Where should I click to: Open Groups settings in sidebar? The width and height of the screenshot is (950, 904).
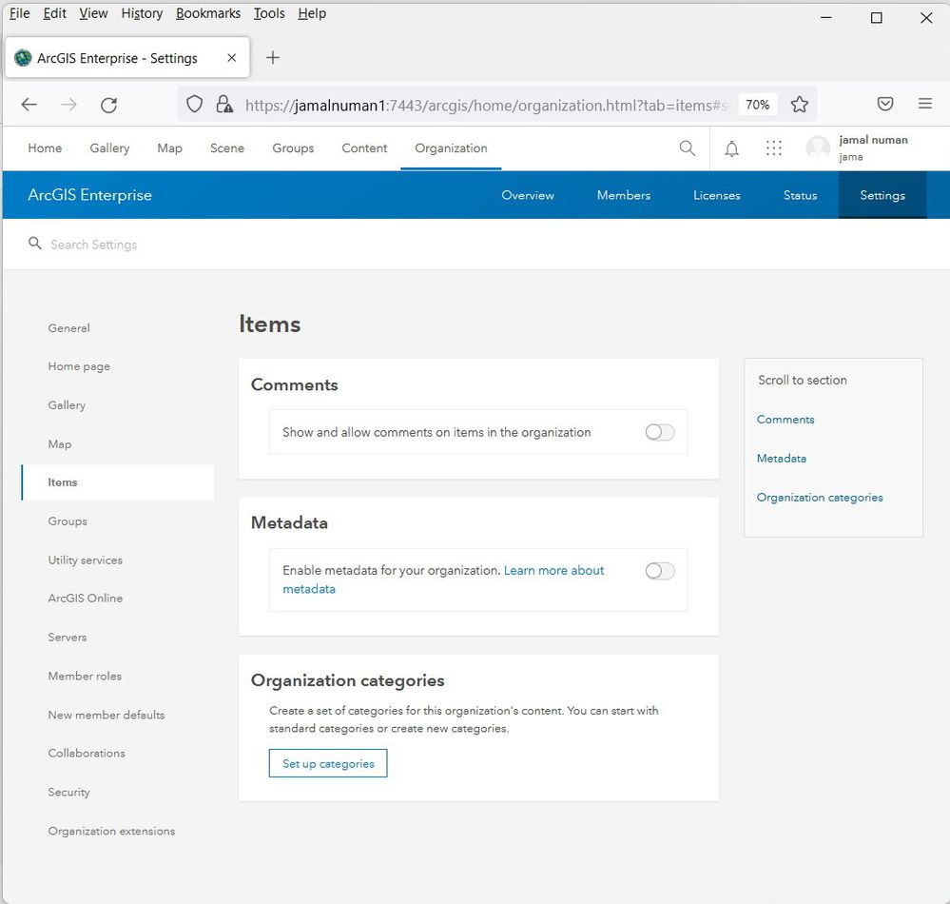point(68,521)
